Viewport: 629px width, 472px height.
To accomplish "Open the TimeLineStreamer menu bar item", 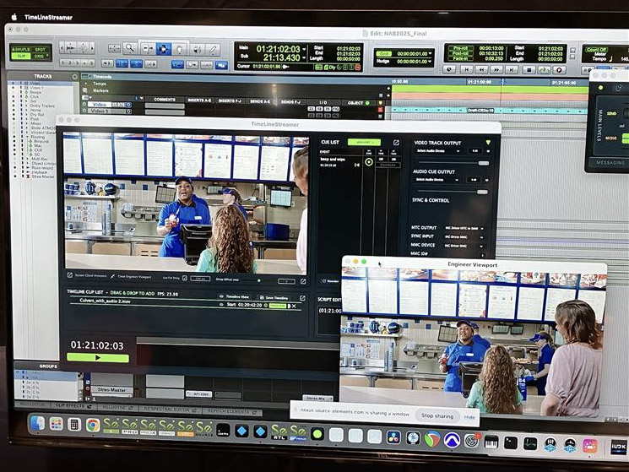I will pos(48,17).
